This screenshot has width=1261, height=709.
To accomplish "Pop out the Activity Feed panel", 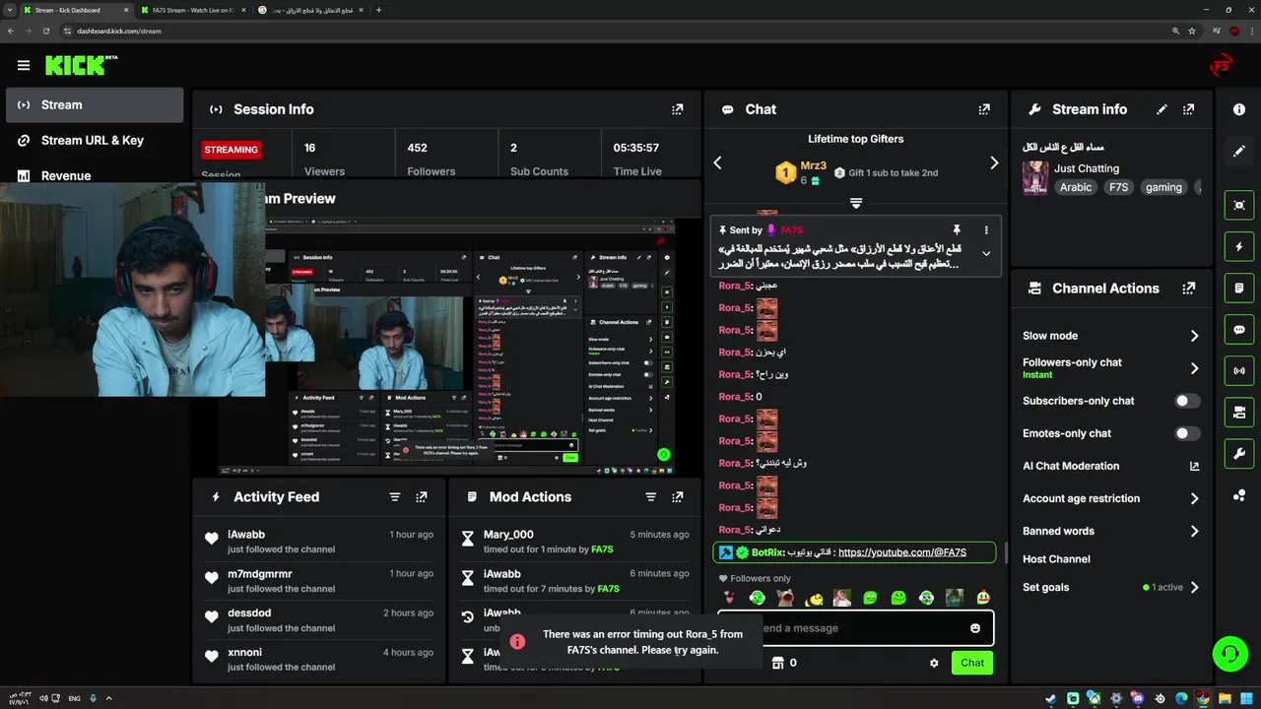I will coord(421,497).
